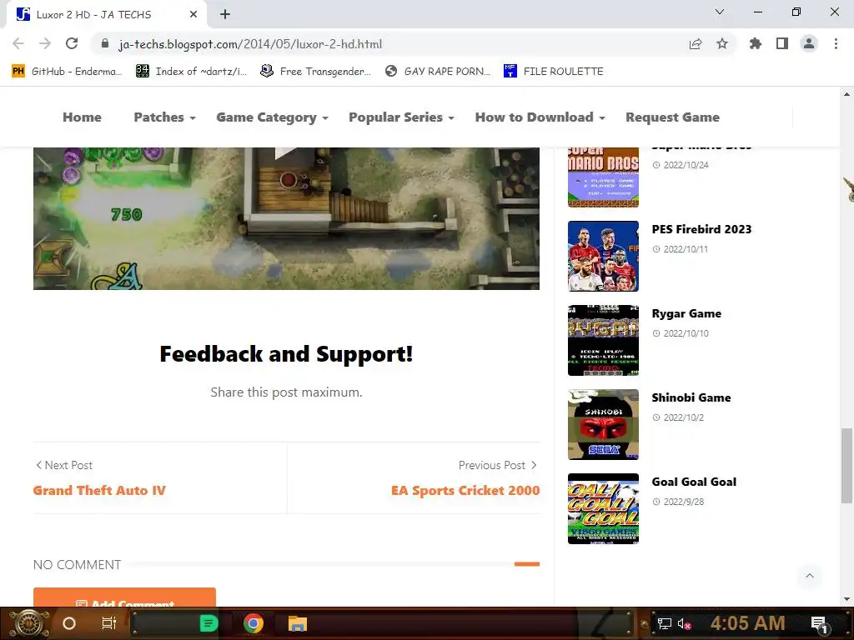Expand the Patches dropdown menu
This screenshot has height=640, width=854.
[x=164, y=117]
